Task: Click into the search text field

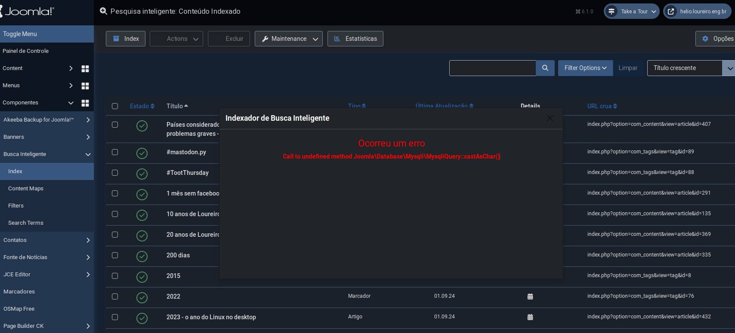Action: tap(492, 68)
